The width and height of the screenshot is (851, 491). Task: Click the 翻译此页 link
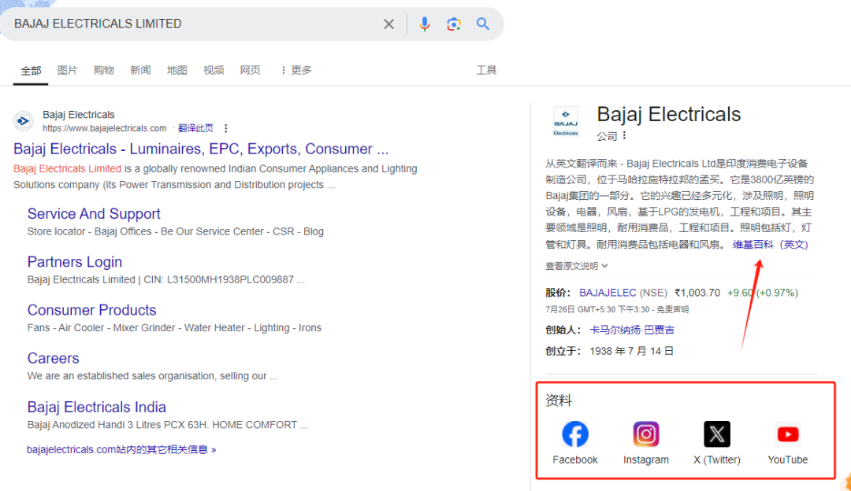(195, 128)
